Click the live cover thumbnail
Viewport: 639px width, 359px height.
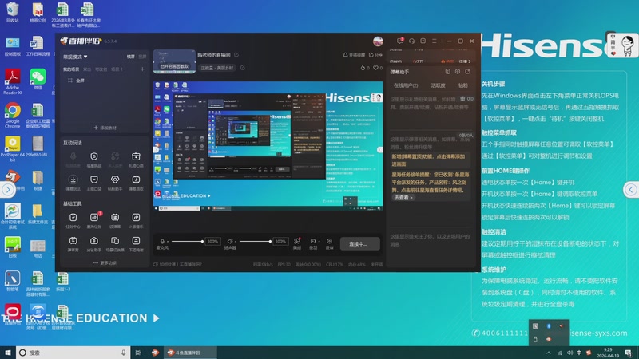(x=174, y=61)
